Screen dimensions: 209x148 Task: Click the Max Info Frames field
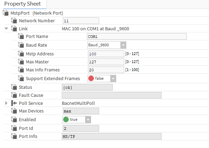106,70
